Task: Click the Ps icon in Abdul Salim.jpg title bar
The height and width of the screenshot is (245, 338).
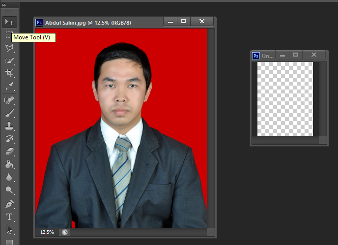Action: point(39,23)
